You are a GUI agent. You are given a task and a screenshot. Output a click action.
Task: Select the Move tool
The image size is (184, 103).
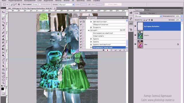pyautogui.click(x=3, y=12)
